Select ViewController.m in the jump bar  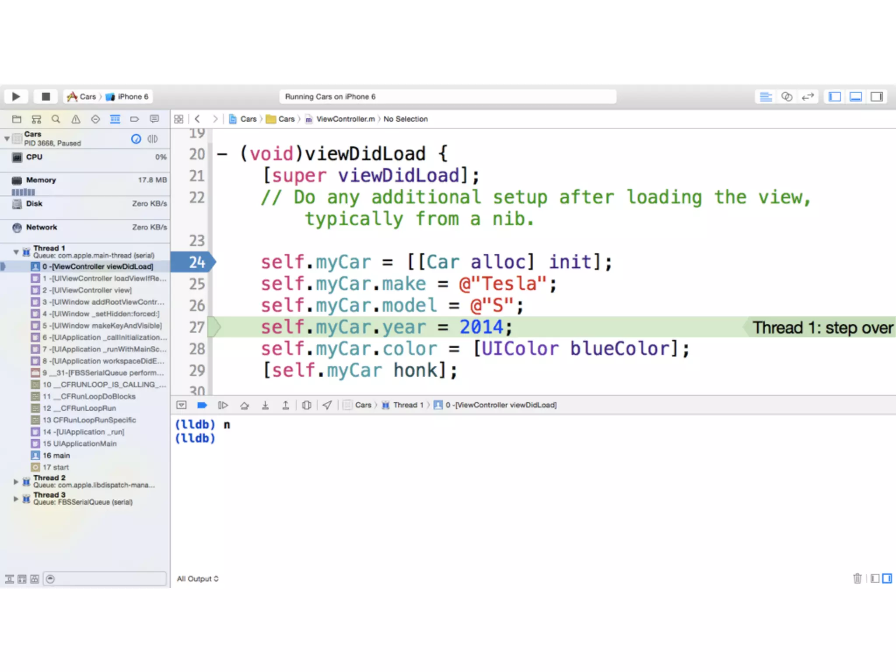click(345, 119)
